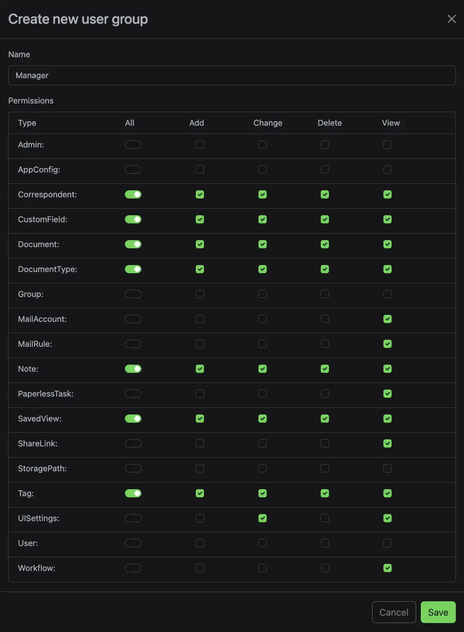Image resolution: width=464 pixels, height=632 pixels.
Task: Check the View permission for Admin
Action: pyautogui.click(x=387, y=145)
